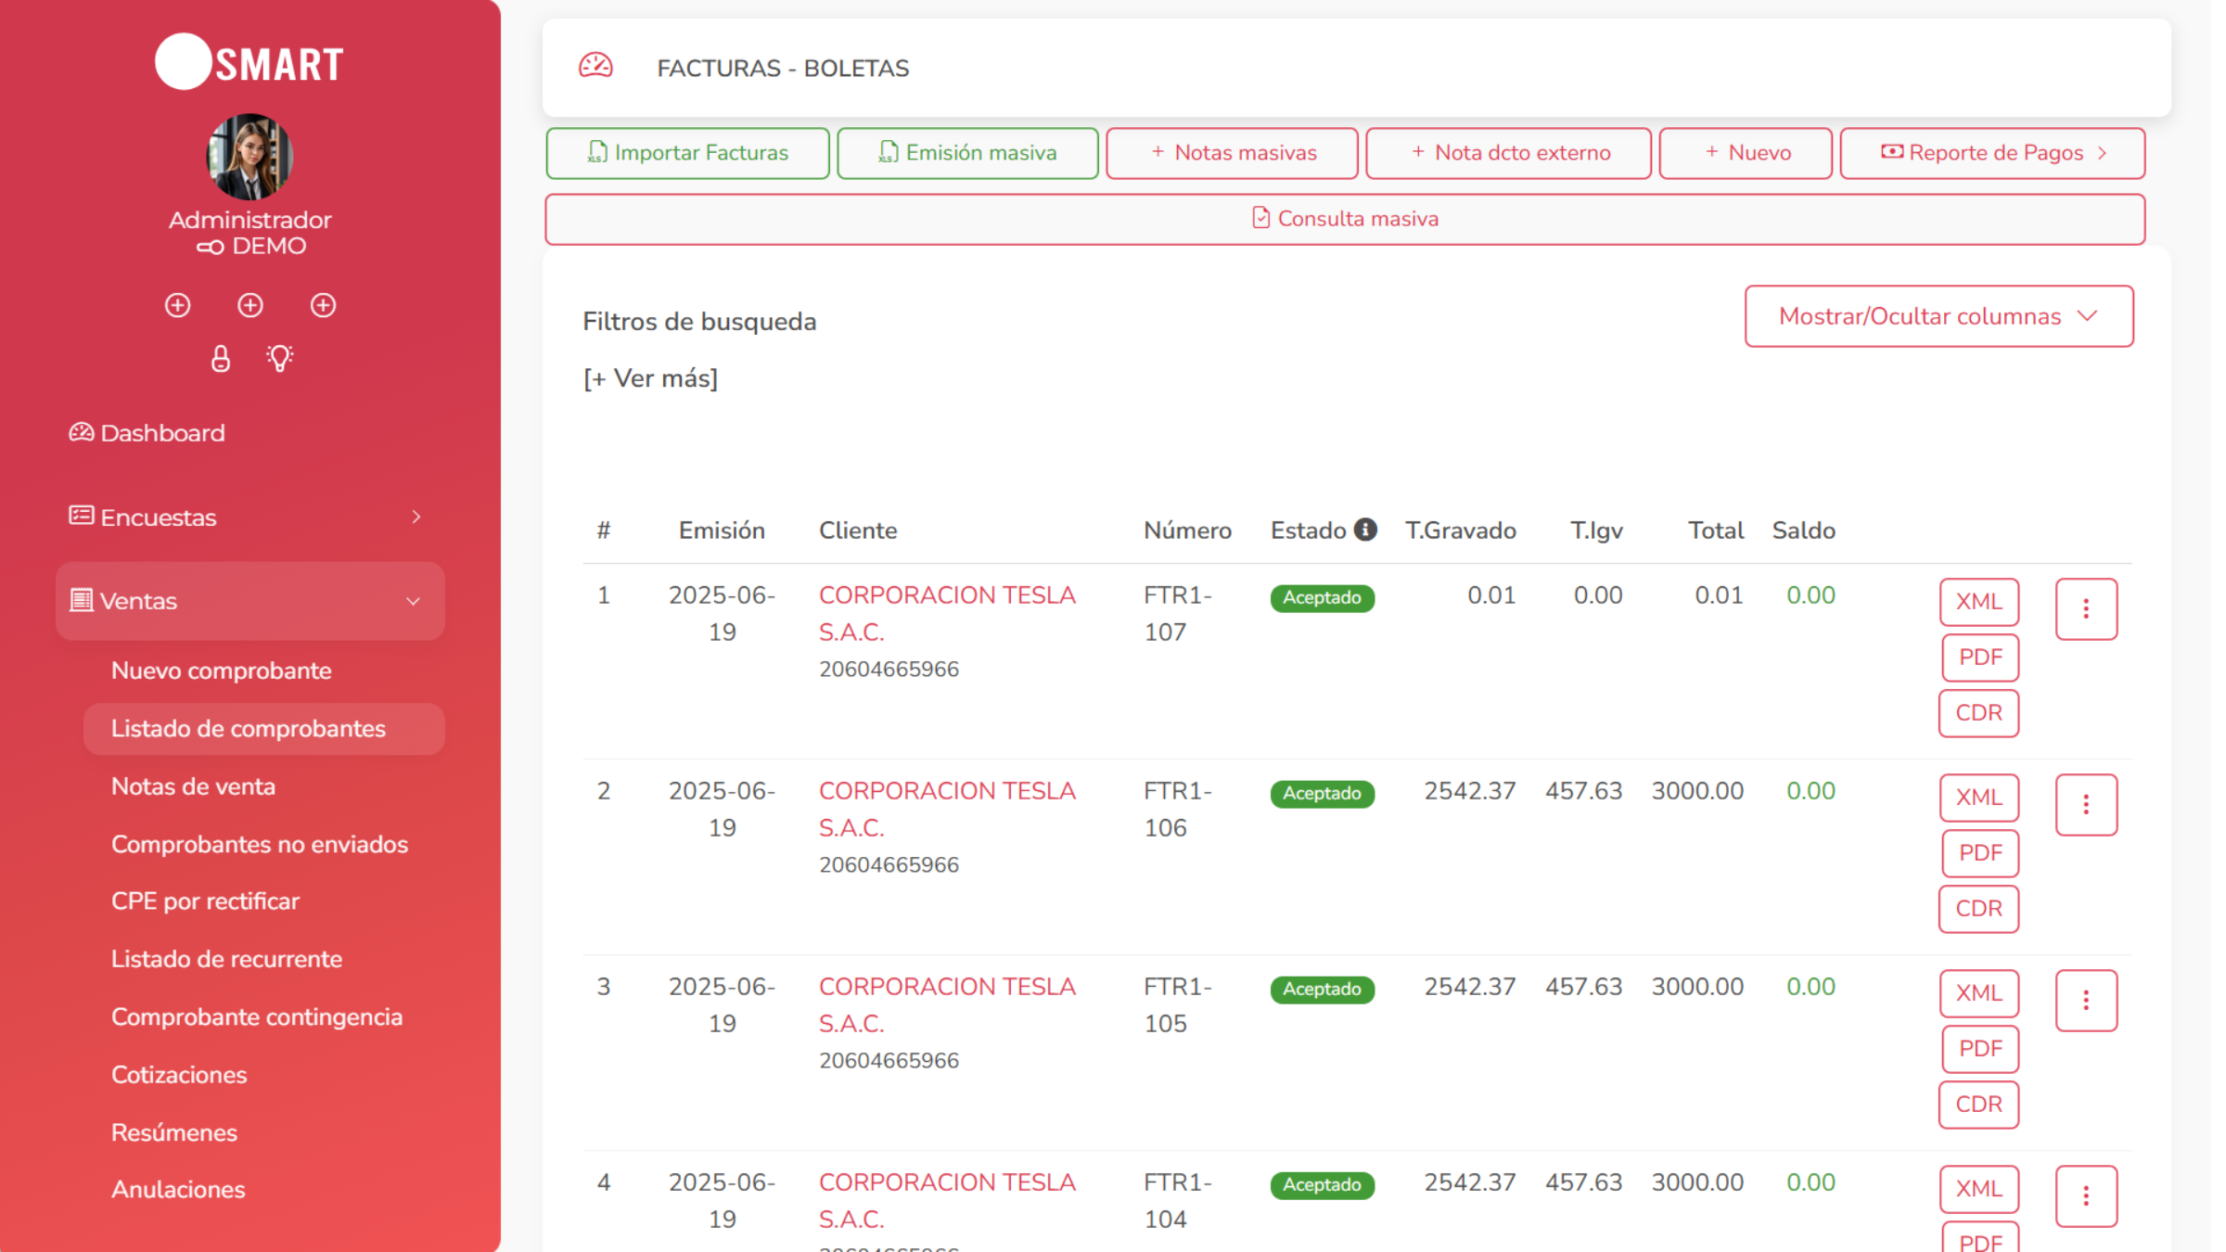Download XML for invoice FTR1-106
The width and height of the screenshot is (2226, 1252).
tap(1978, 798)
